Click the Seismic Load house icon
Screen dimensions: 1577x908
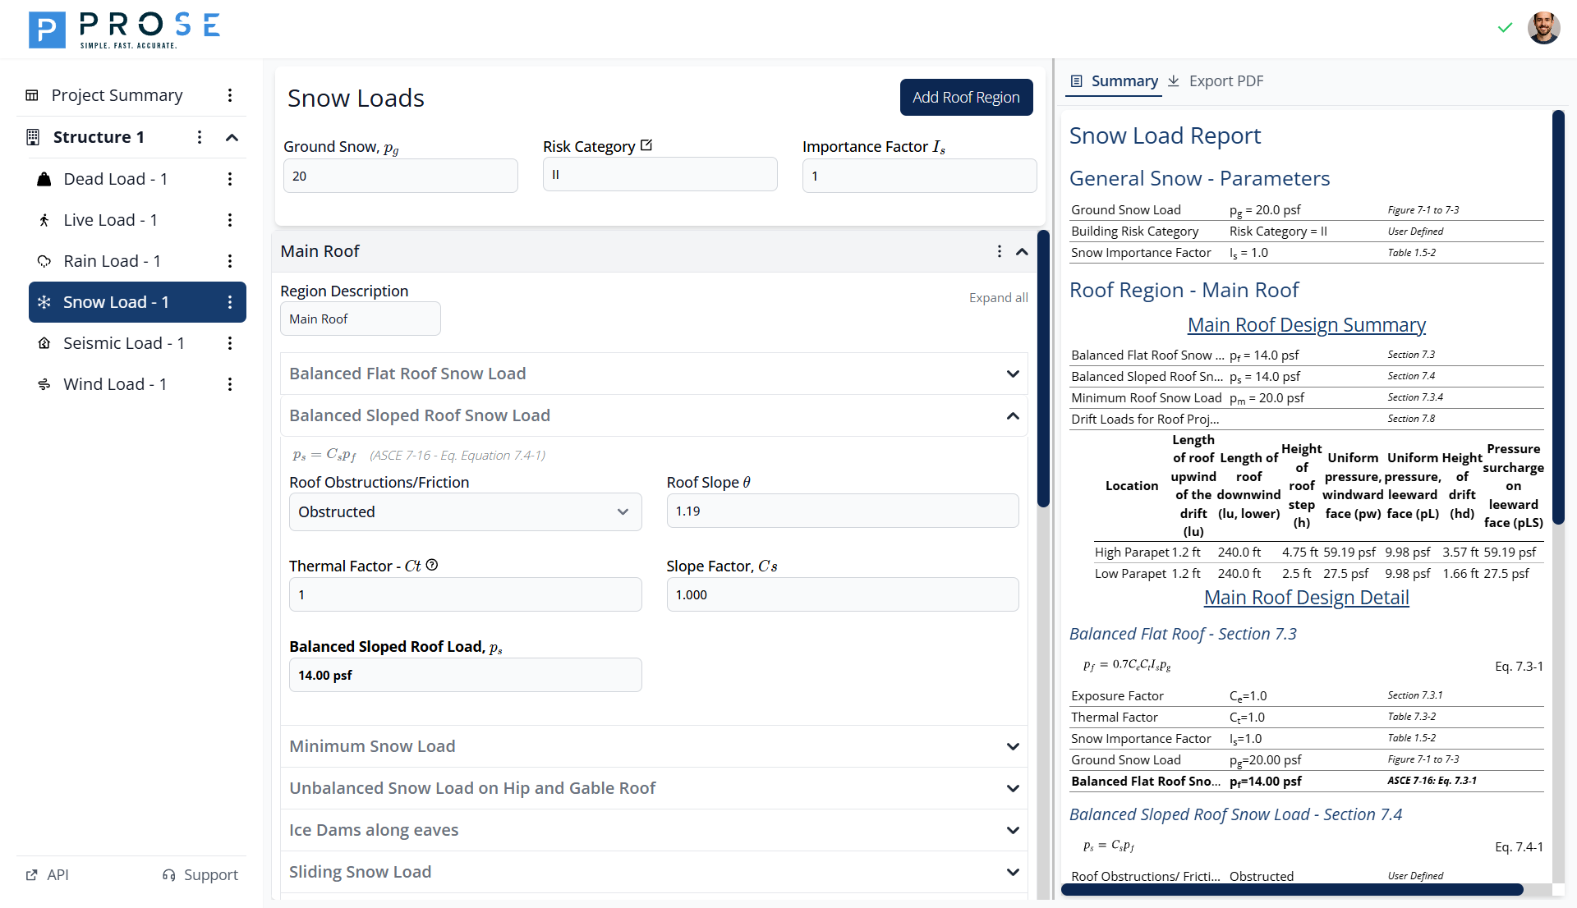pos(44,343)
